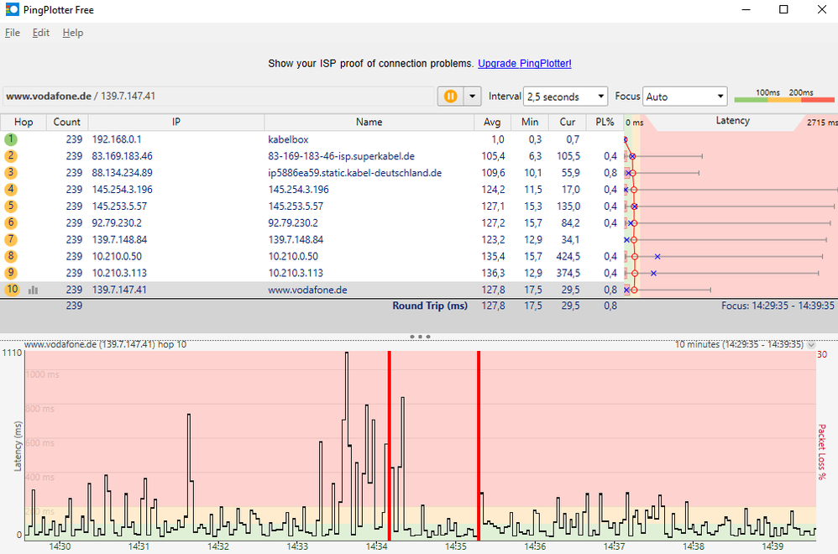Click the PingPlotter app icon in title bar

coord(12,9)
